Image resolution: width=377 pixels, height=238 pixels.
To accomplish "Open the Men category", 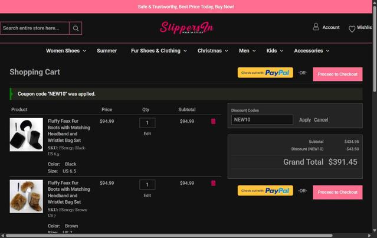I will coord(244,51).
